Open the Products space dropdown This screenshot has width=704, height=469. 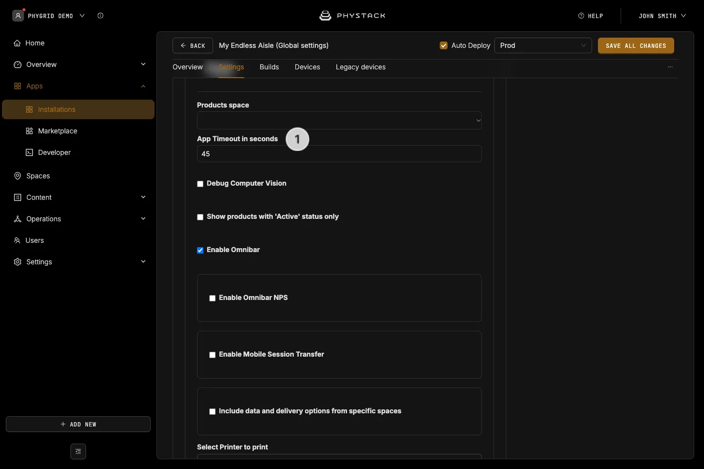tap(339, 121)
